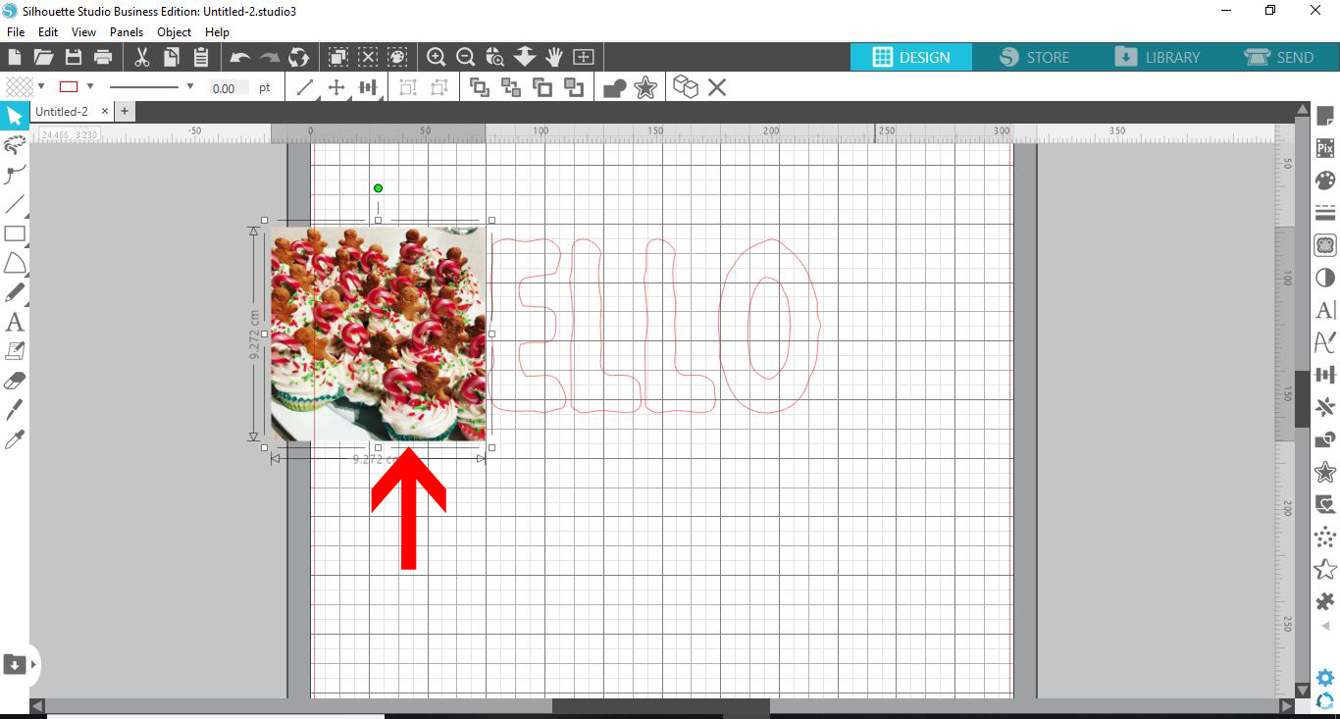Open the Text Style panel
1340x719 pixels.
pyautogui.click(x=1325, y=310)
